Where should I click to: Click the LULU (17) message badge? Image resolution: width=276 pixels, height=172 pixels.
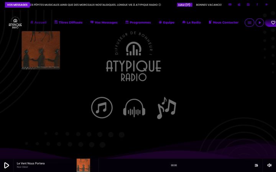tap(184, 5)
